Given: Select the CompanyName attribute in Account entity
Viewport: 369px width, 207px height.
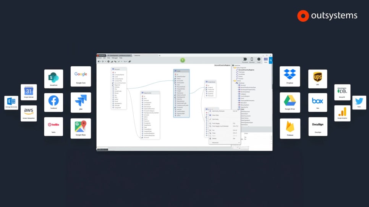Looking at the screenshot, I should coord(119,75).
